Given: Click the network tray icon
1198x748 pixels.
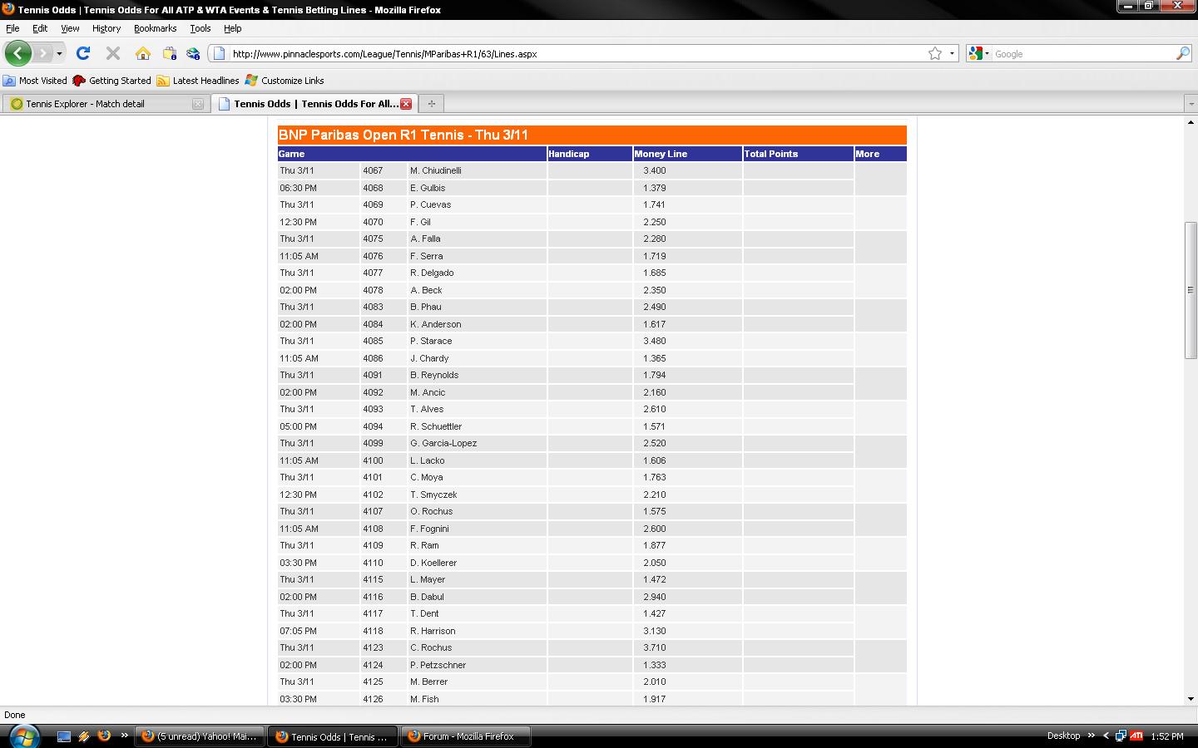Looking at the screenshot, I should click(1121, 736).
